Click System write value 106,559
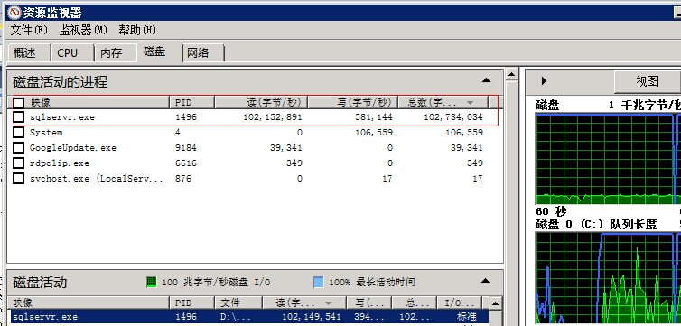The image size is (681, 326). tap(374, 133)
